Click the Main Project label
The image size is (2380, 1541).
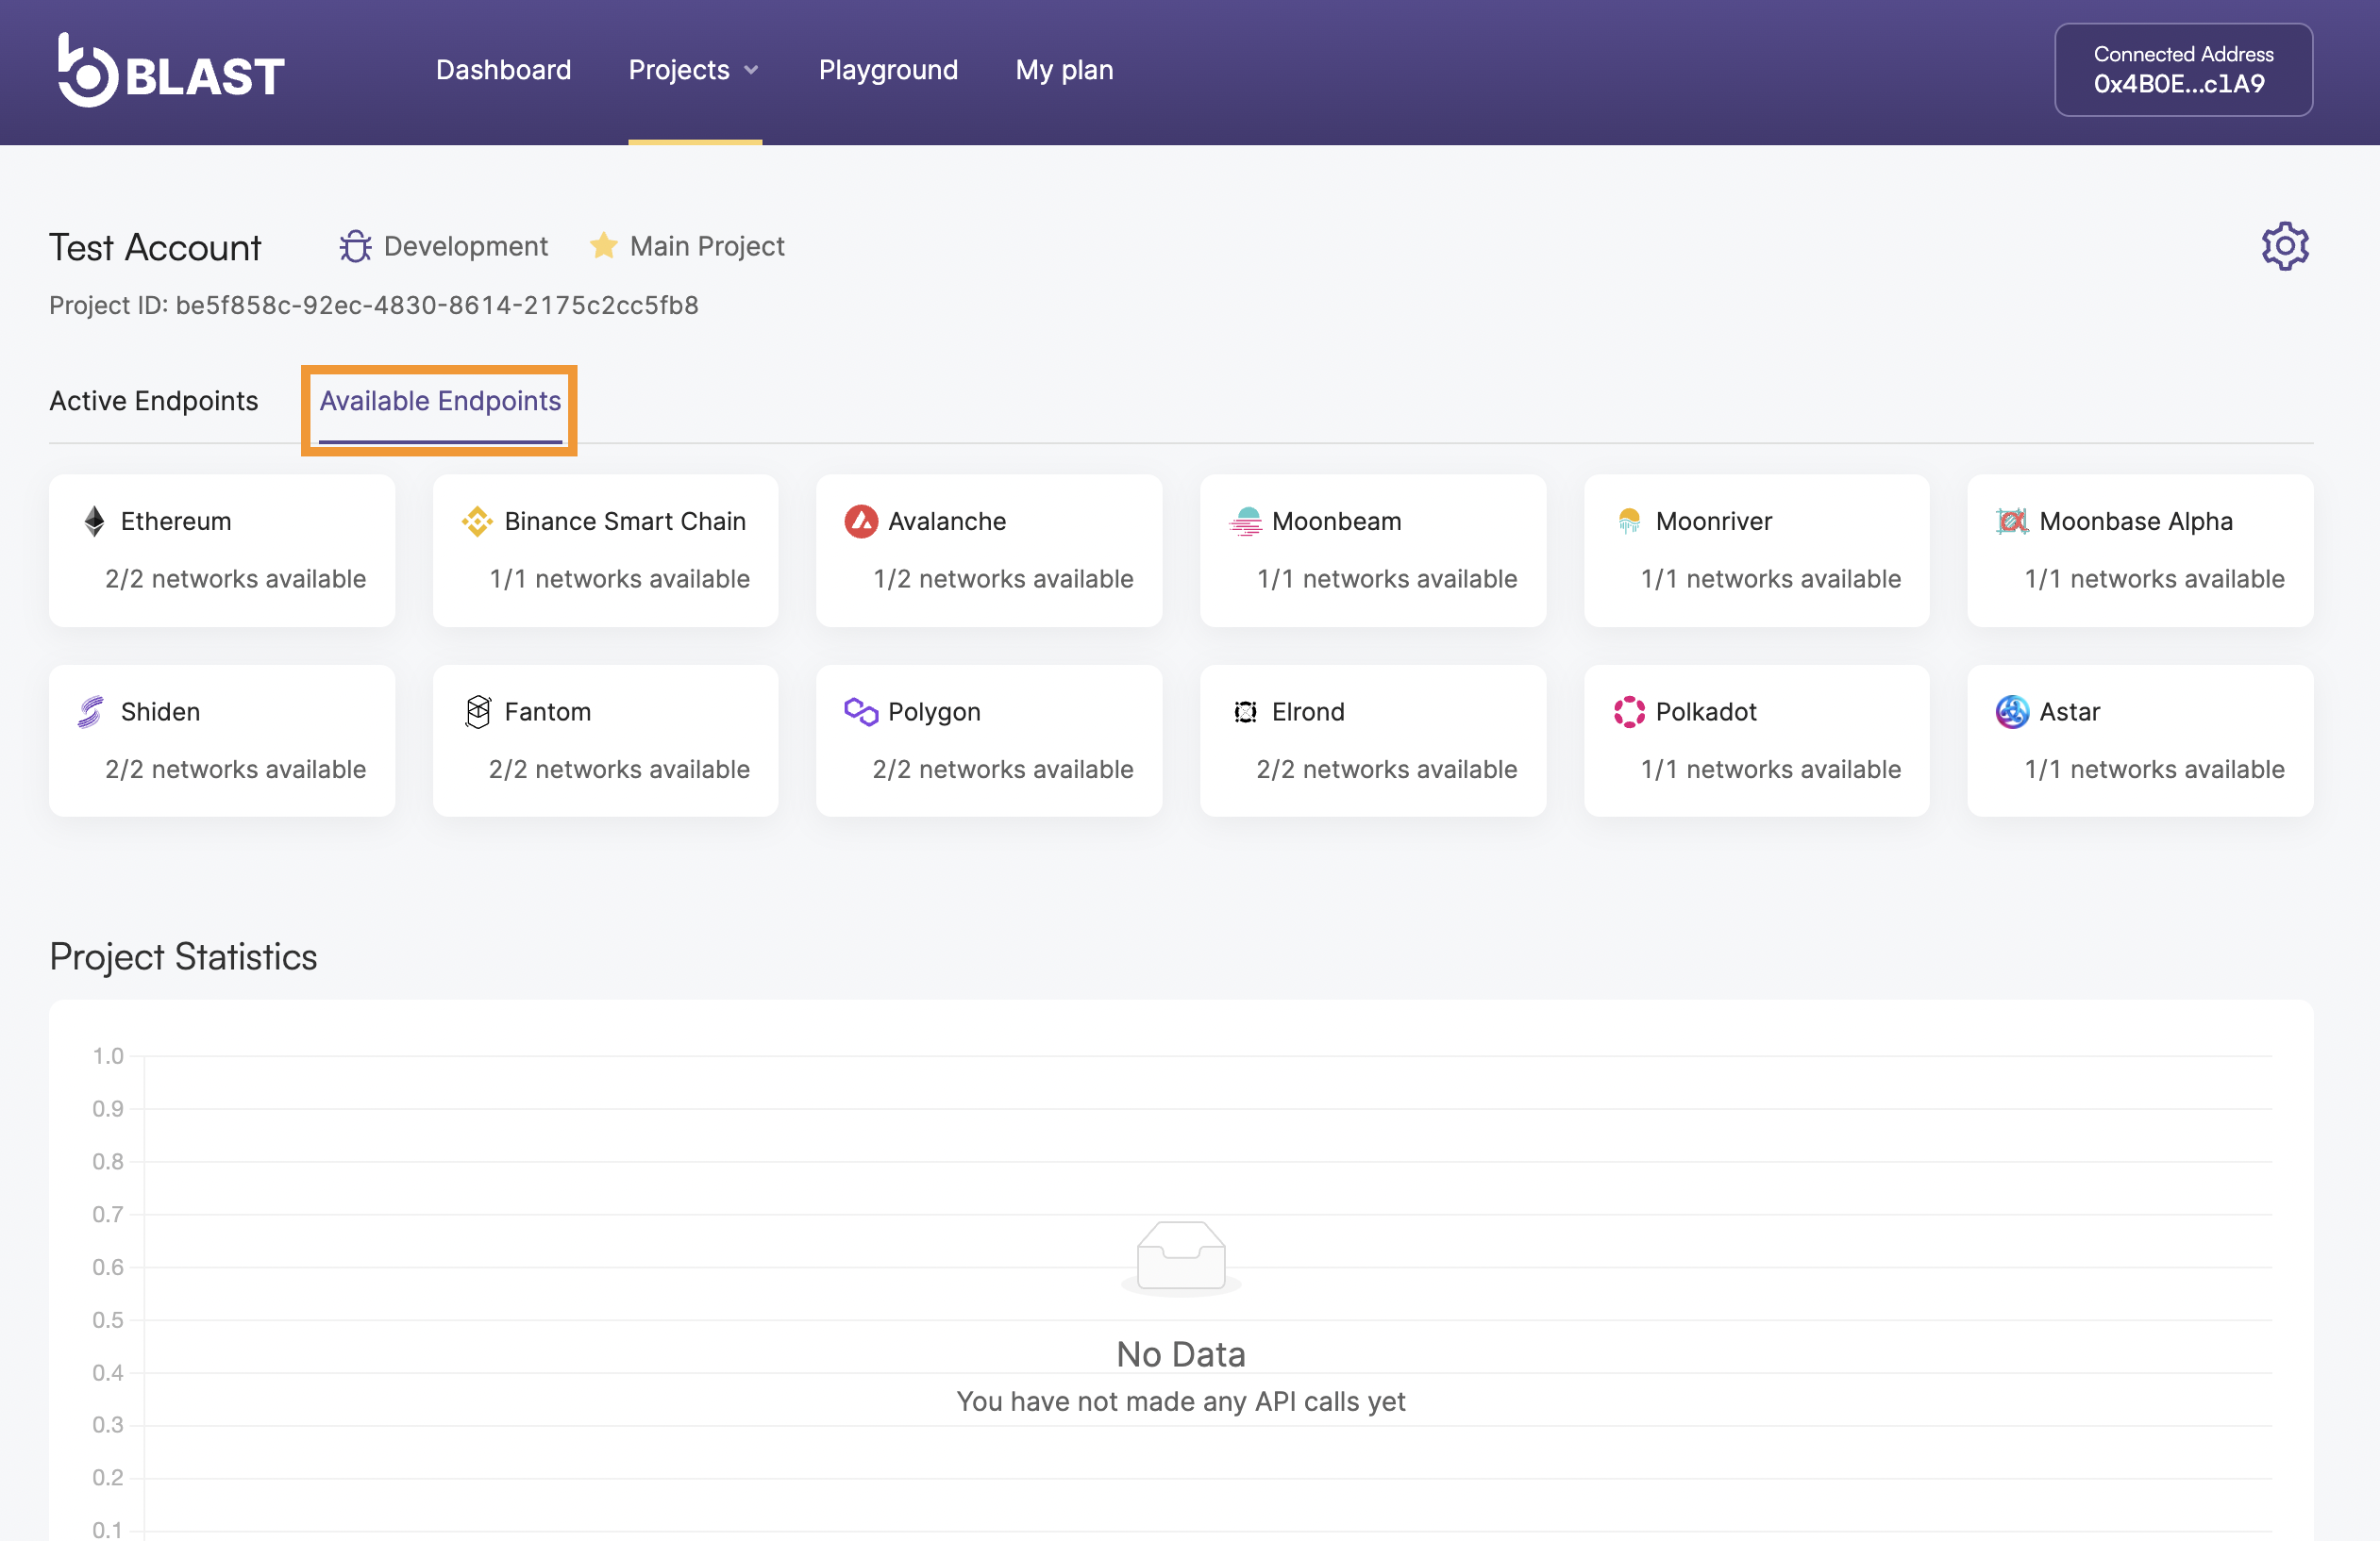707,246
